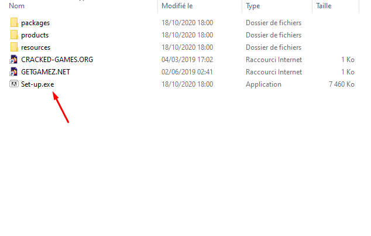Select the packages folder name
This screenshot has height=236, width=371.
(x=35, y=23)
